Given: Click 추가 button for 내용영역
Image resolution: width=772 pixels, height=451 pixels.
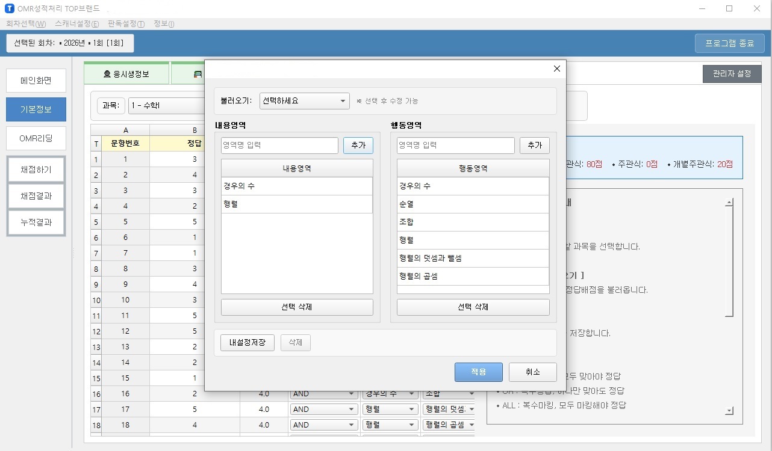Looking at the screenshot, I should pos(358,146).
